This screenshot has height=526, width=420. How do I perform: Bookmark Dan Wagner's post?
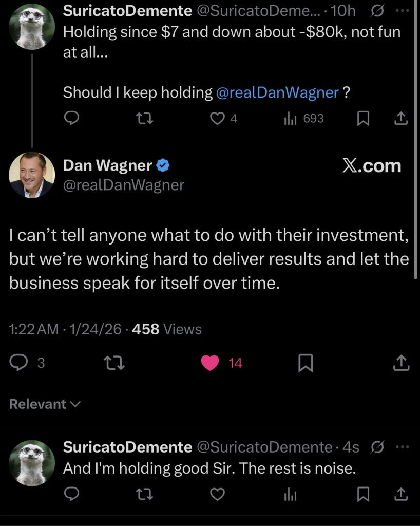[x=306, y=363]
